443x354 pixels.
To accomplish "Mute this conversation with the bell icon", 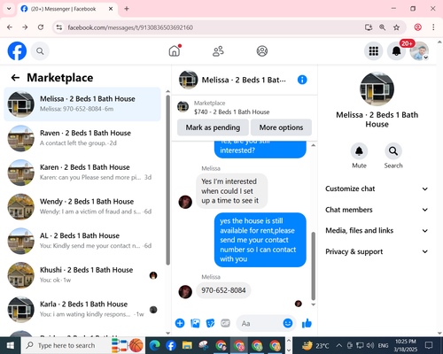I will pyautogui.click(x=359, y=151).
